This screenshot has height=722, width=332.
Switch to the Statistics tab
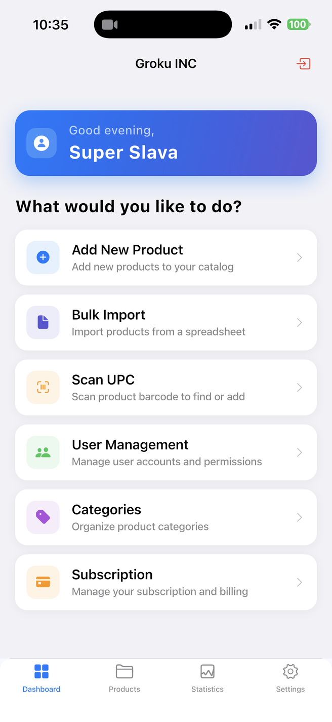click(207, 678)
